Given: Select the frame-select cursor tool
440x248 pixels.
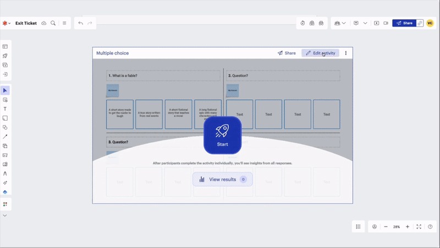Looking at the screenshot, I should tap(5, 100).
